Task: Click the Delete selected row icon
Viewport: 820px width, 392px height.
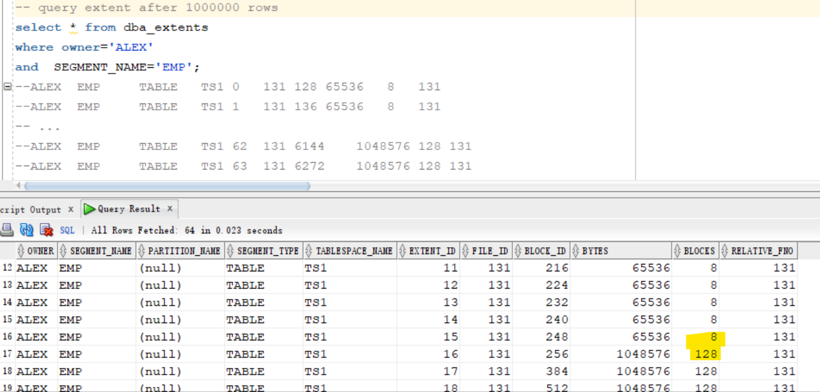Action: click(x=47, y=230)
